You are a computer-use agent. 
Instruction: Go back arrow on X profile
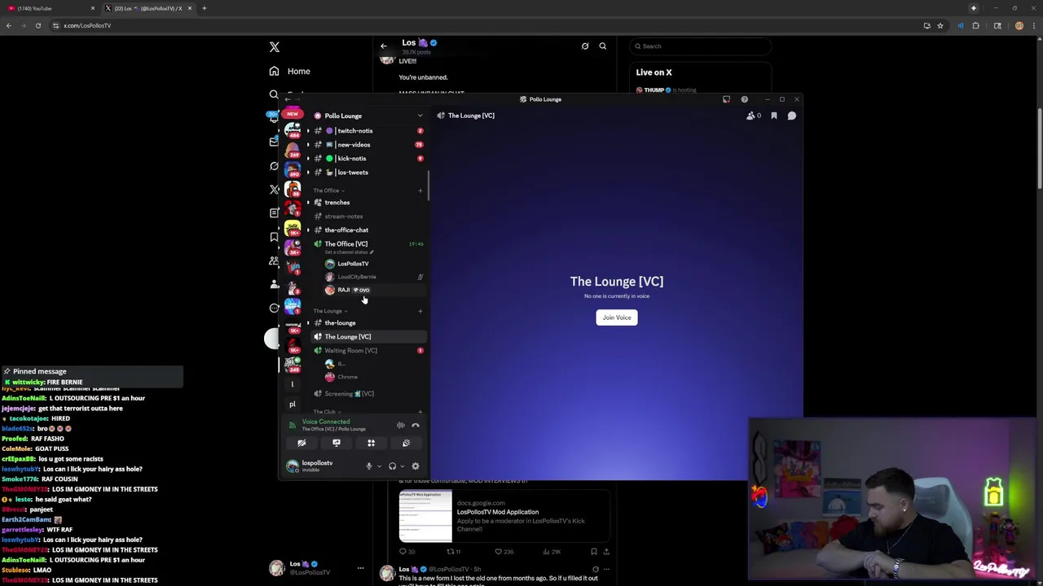click(384, 46)
